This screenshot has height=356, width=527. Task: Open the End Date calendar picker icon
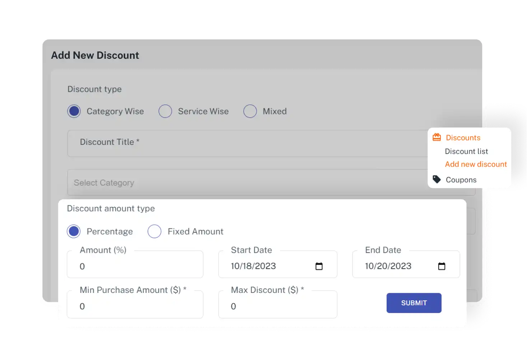tap(442, 266)
